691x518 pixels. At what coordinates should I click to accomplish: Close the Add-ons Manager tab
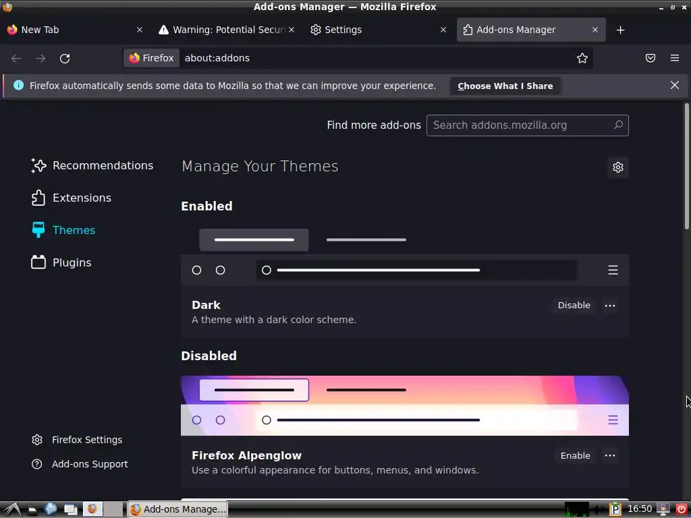pyautogui.click(x=595, y=30)
